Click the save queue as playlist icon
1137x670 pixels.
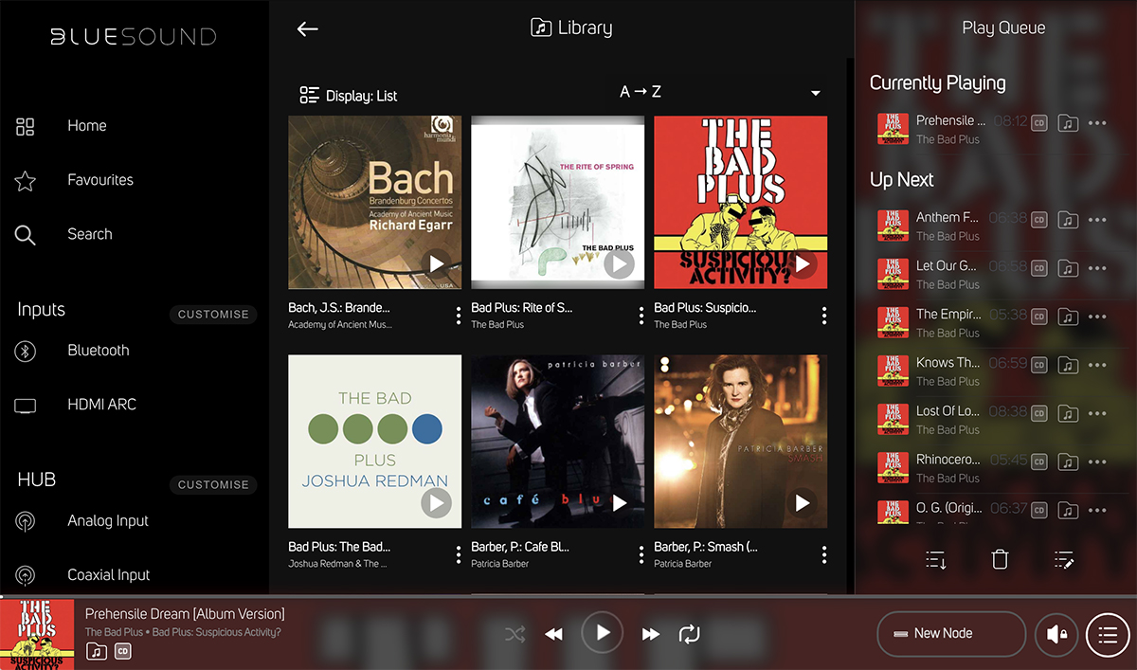point(936,559)
